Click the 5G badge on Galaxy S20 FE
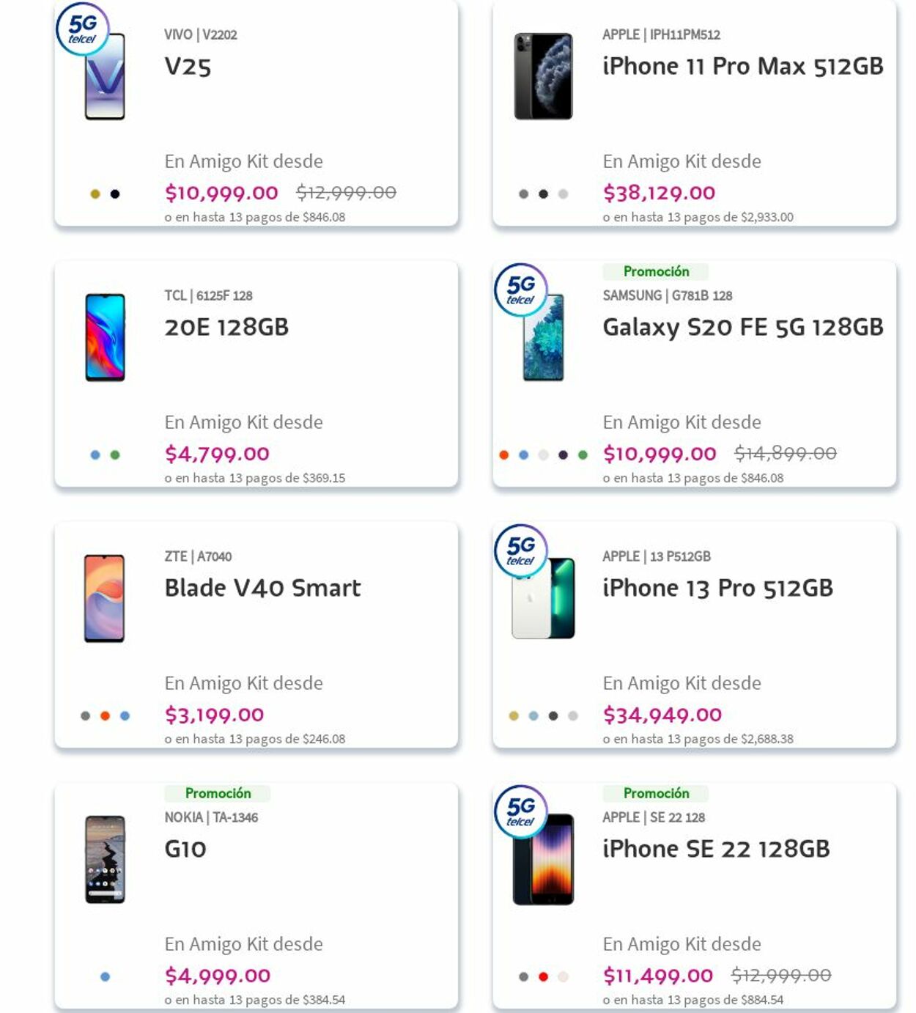916x1013 pixels. click(x=520, y=290)
